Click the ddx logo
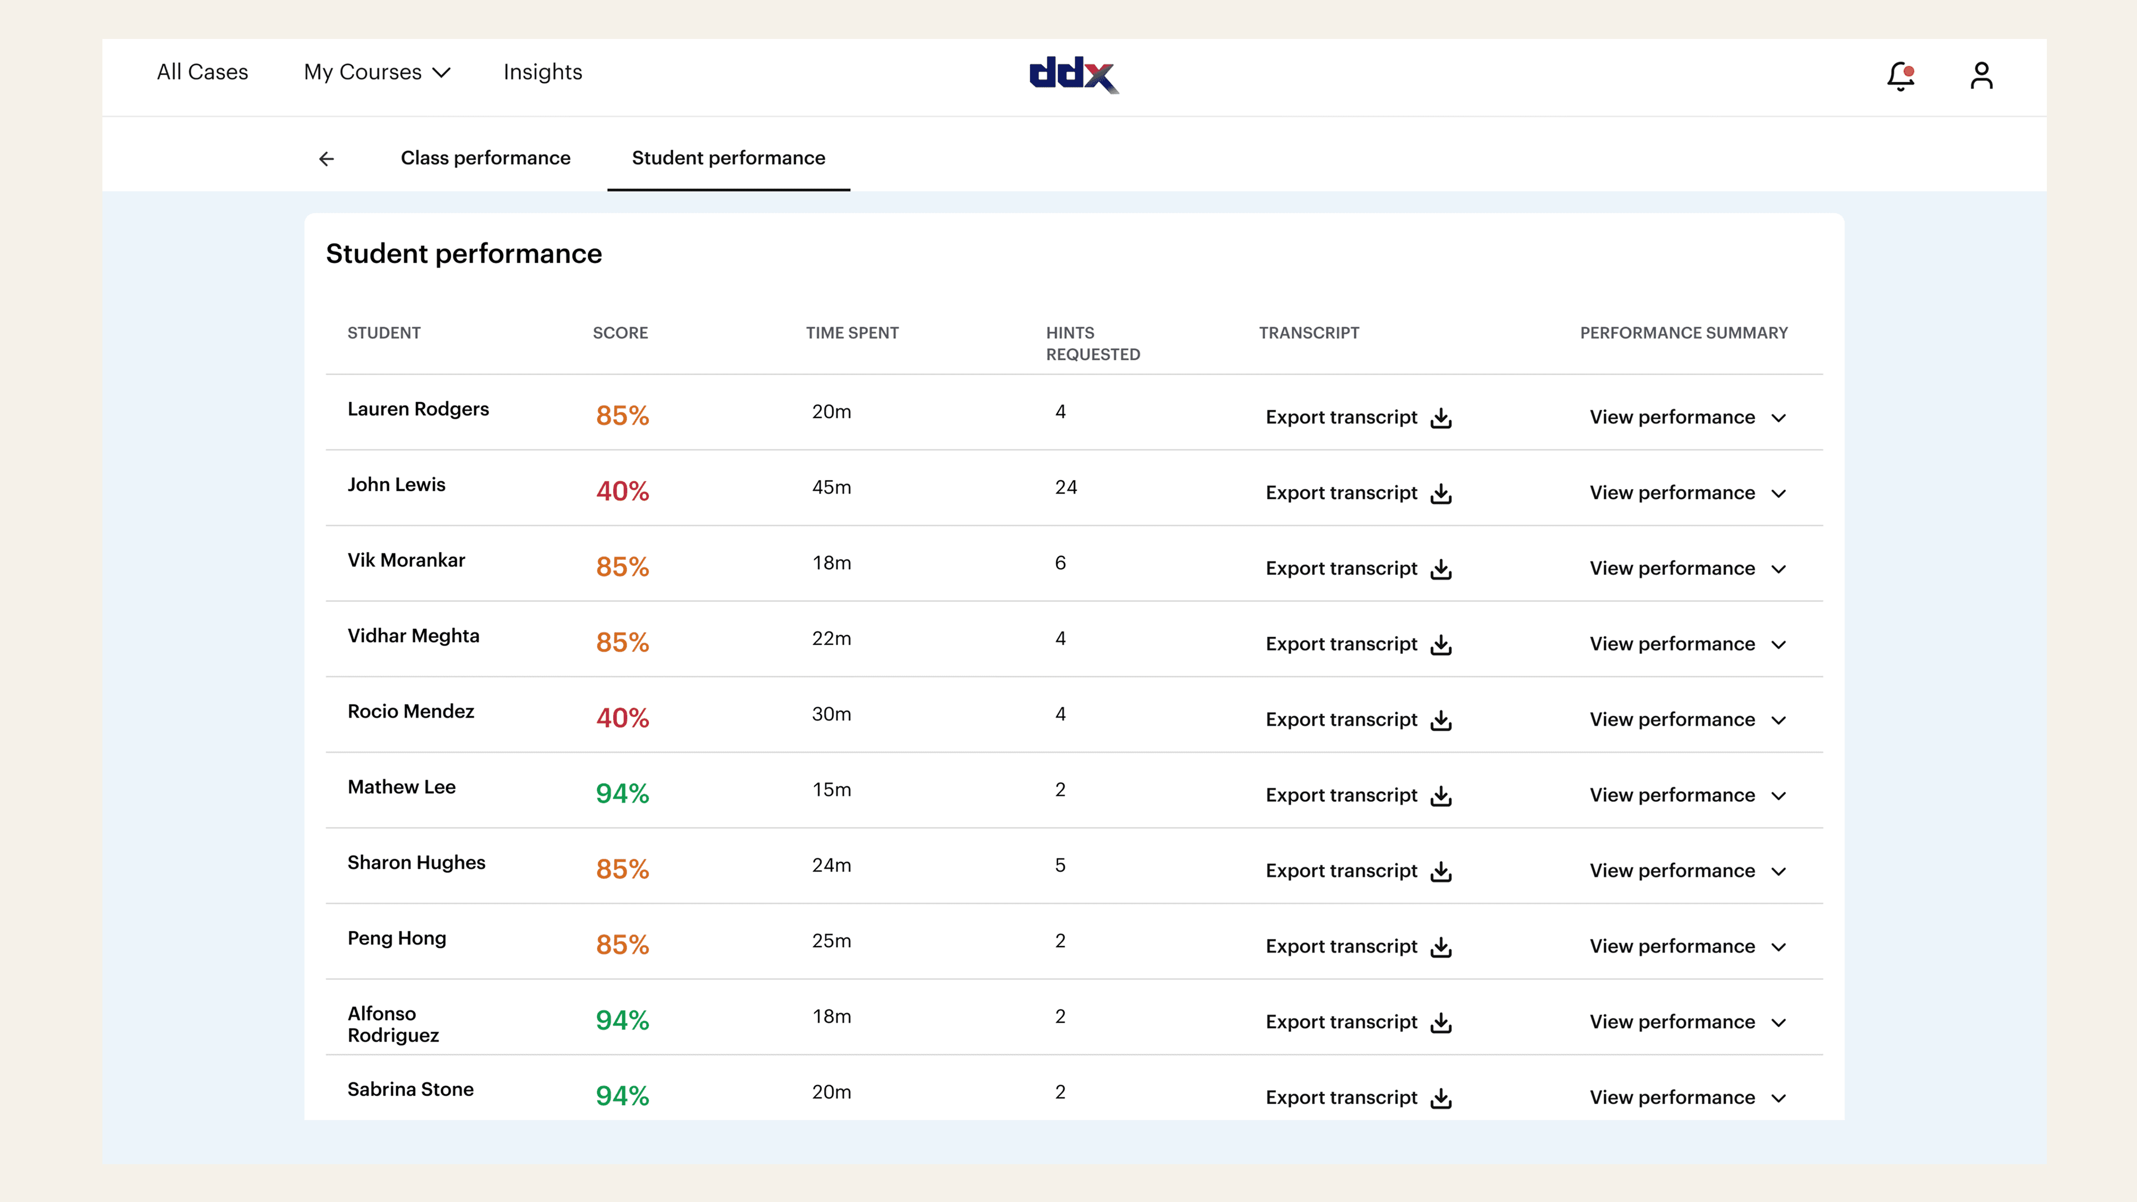The height and width of the screenshot is (1202, 2137). click(1074, 75)
